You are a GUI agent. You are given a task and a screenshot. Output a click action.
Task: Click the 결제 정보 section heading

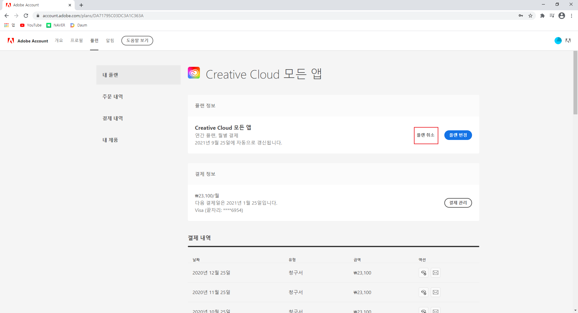(205, 174)
